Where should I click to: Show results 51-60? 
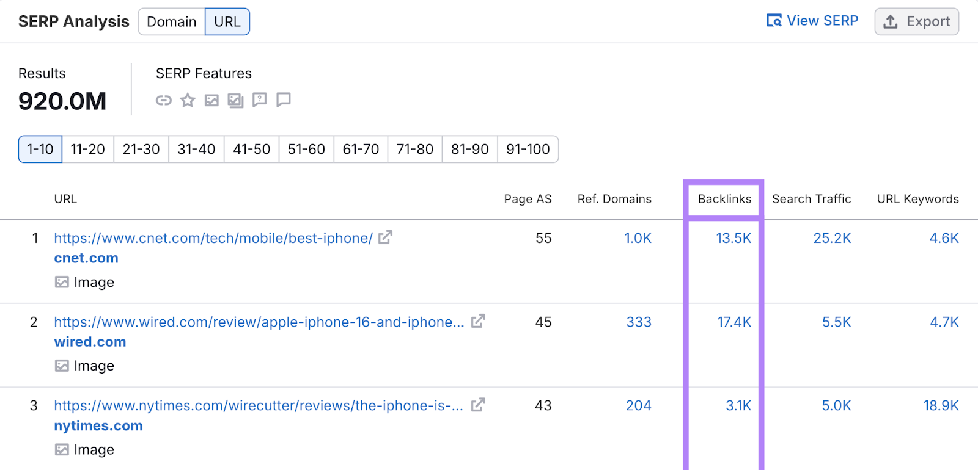[x=306, y=149]
